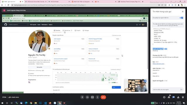
Task: Click the Edit profile button
Action: click(39, 67)
